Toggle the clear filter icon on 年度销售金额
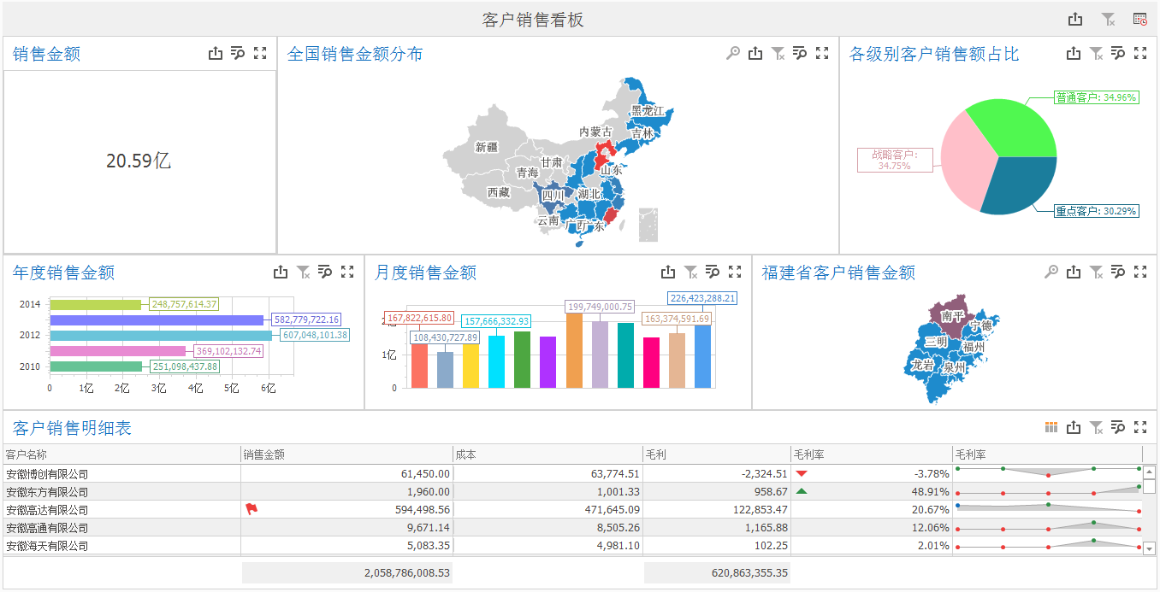This screenshot has height=592, width=1160. 304,272
